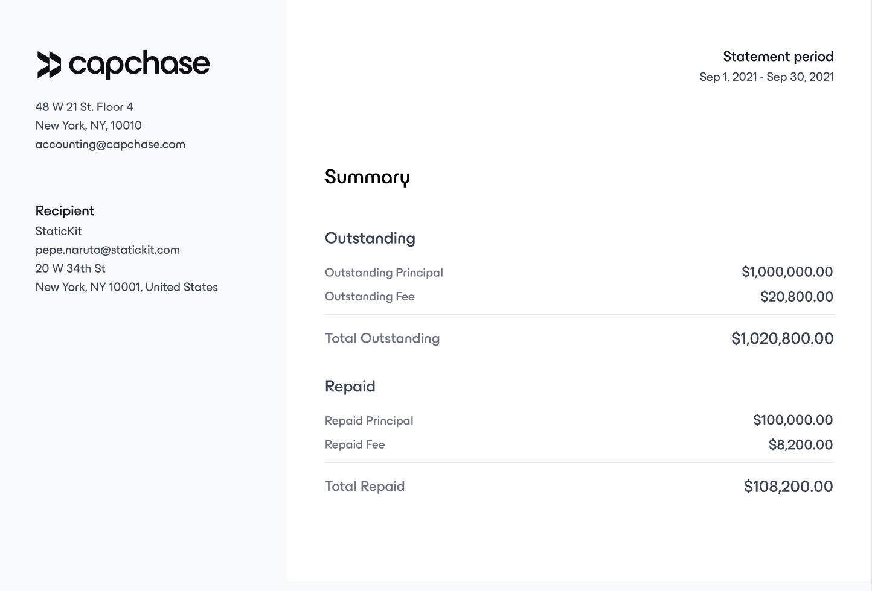Image resolution: width=872 pixels, height=591 pixels.
Task: Select the $1,000,000.00 principal amount
Action: [787, 272]
